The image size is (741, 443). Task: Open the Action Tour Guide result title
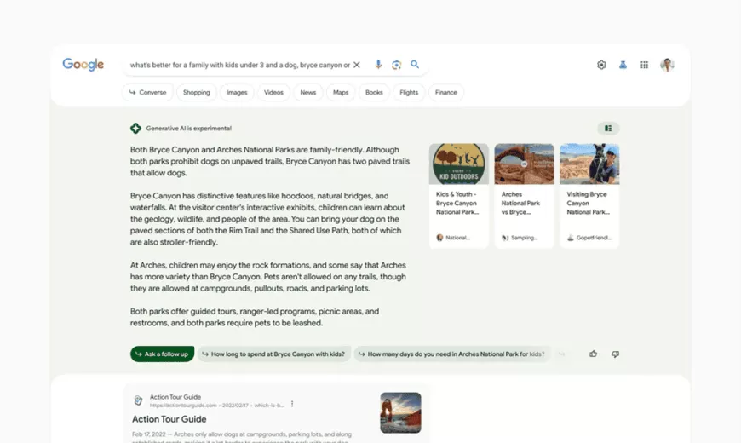pyautogui.click(x=169, y=419)
